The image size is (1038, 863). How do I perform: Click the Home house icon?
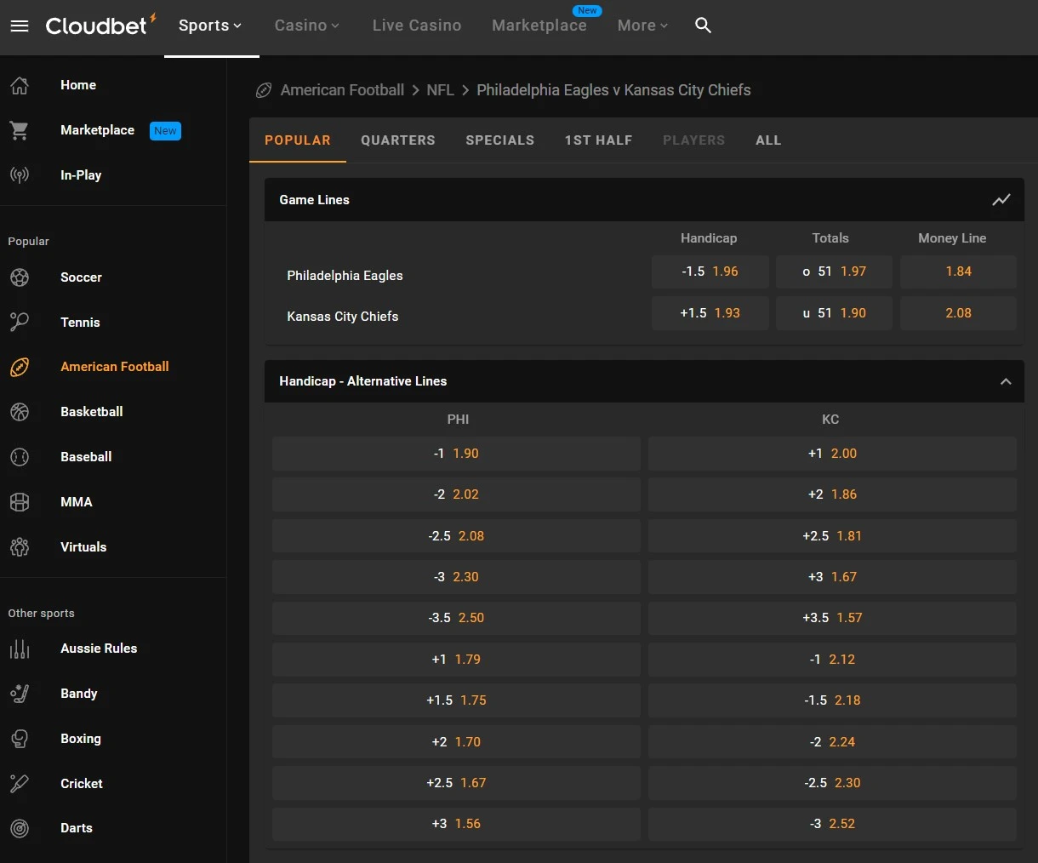click(20, 85)
